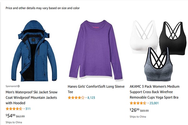View the 23,001 reviews for AKAMC bra
The width and height of the screenshot is (188, 125).
(154, 103)
